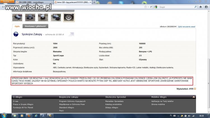Open the PayU footer link
The image size is (210, 118).
[61, 111]
